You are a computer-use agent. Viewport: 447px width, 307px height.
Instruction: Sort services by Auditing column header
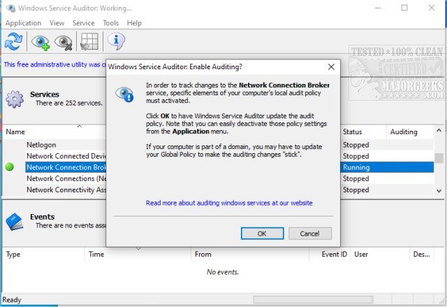click(410, 131)
